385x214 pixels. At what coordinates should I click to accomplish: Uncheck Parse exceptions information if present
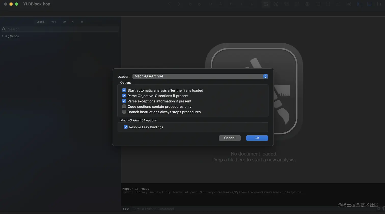124,101
